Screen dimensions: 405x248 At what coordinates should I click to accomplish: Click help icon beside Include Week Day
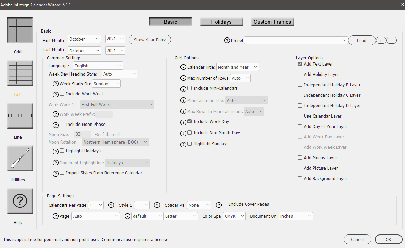[183, 122]
